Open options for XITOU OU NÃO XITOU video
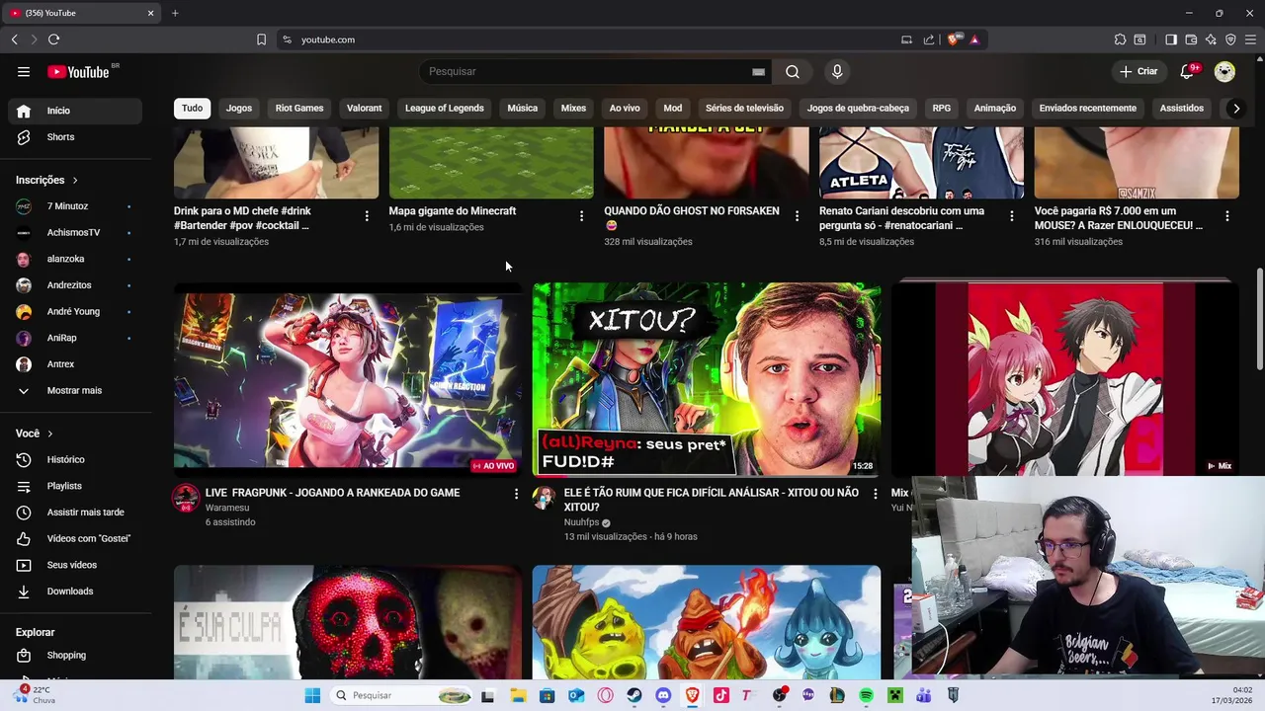This screenshot has height=711, width=1265. click(x=875, y=494)
